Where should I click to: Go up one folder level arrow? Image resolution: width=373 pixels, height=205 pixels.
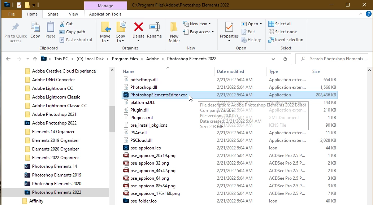[35, 59]
